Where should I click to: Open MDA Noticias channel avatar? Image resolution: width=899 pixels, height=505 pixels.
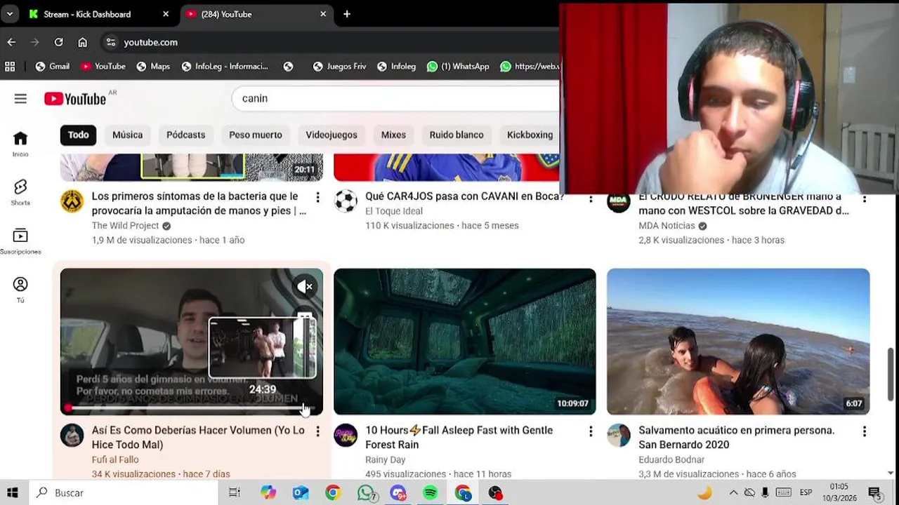(x=619, y=201)
